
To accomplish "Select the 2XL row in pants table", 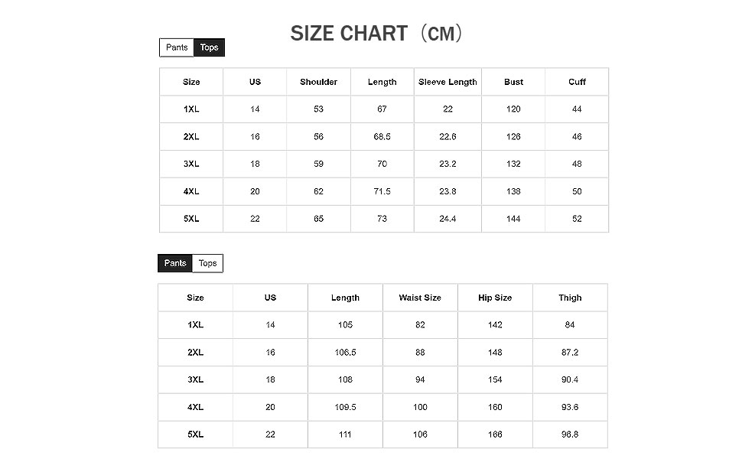I will point(382,353).
